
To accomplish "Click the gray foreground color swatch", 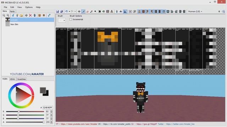I will (43, 90).
